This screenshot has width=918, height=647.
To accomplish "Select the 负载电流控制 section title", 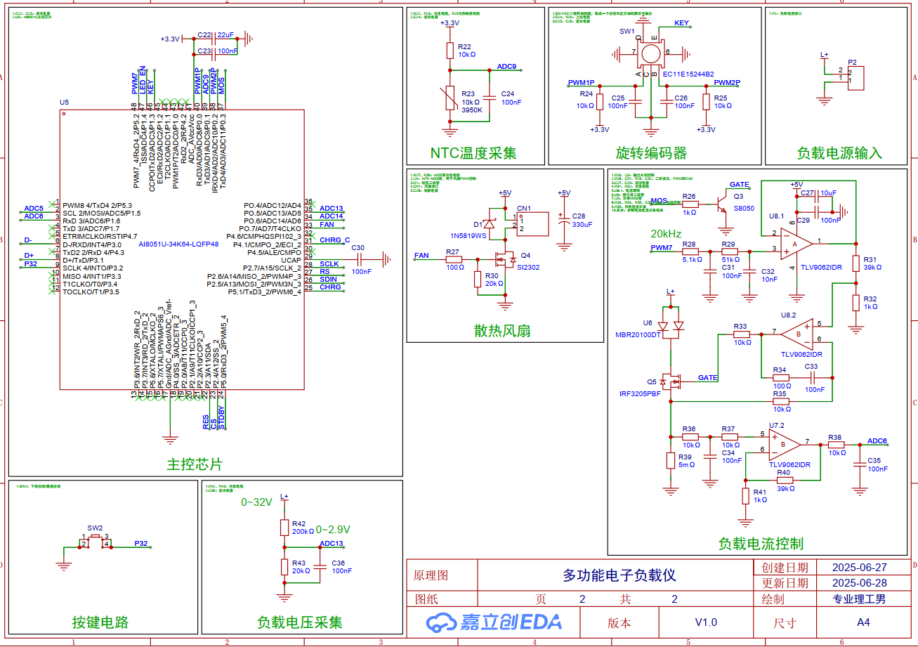I will (761, 543).
